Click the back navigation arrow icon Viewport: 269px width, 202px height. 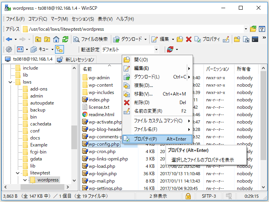[9, 39]
